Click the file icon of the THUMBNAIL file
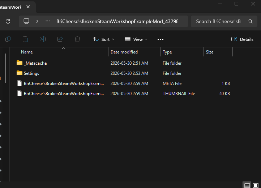Viewport: 261px width, 188px height. (x=20, y=93)
